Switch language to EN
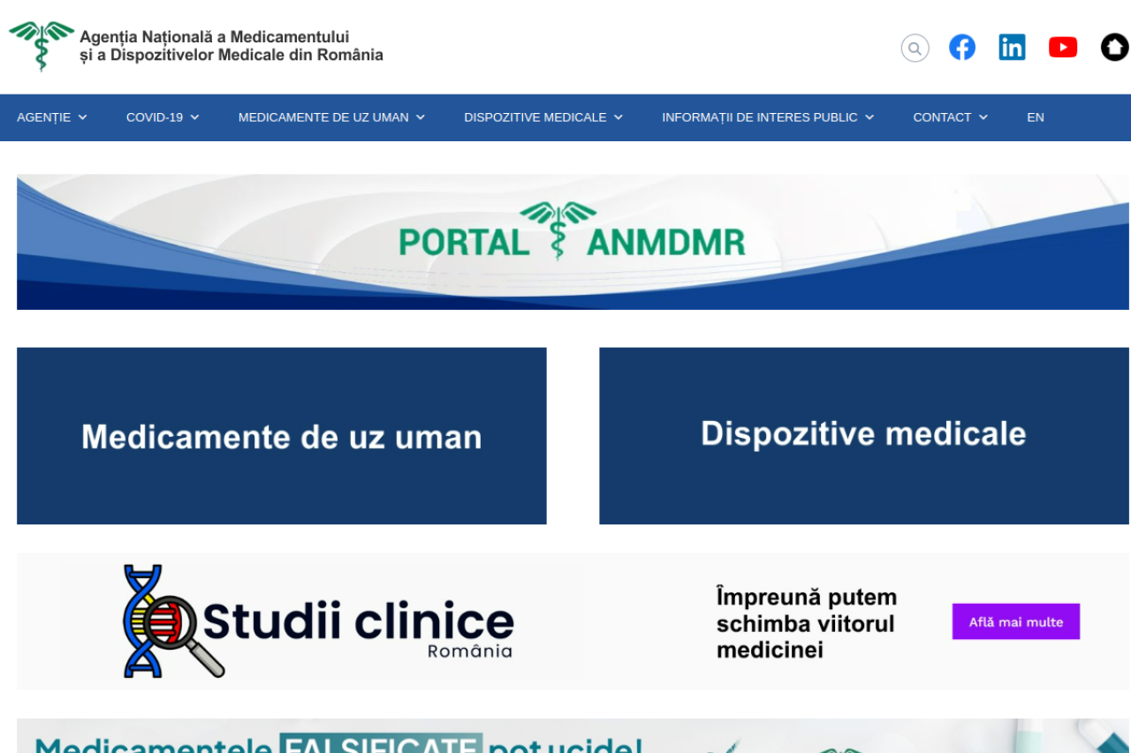 [1035, 117]
